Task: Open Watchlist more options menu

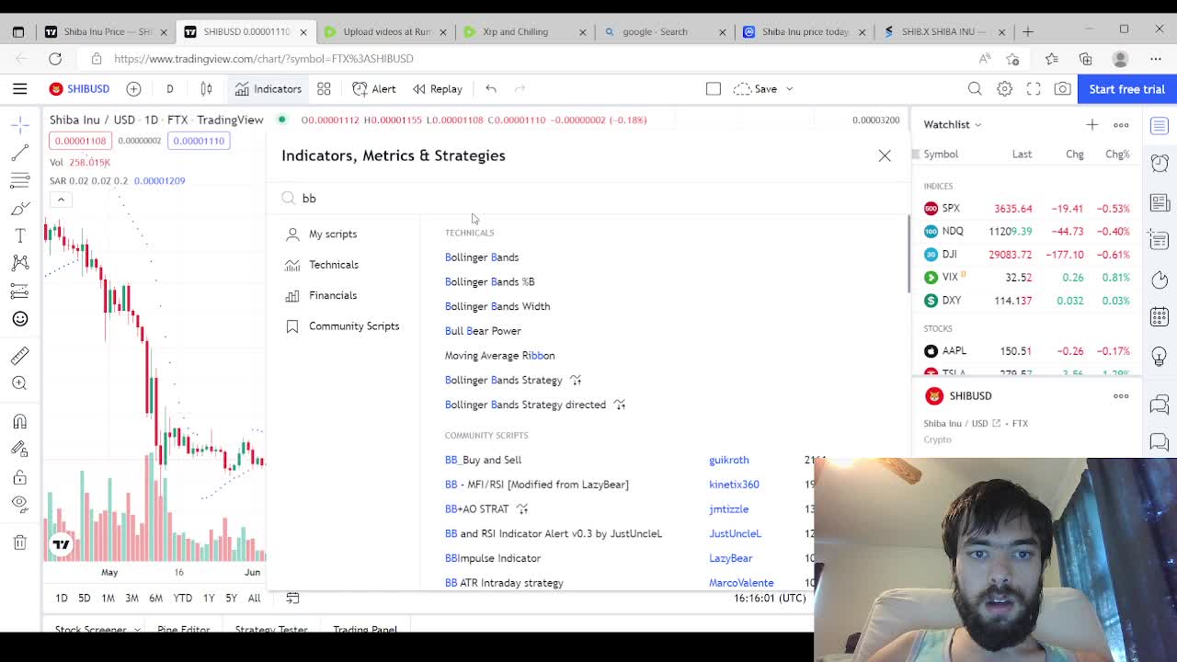Action: (1121, 124)
